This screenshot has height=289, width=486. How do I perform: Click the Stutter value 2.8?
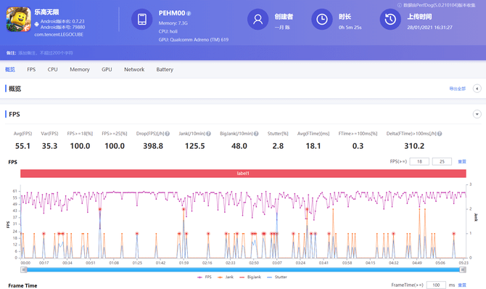(x=278, y=146)
